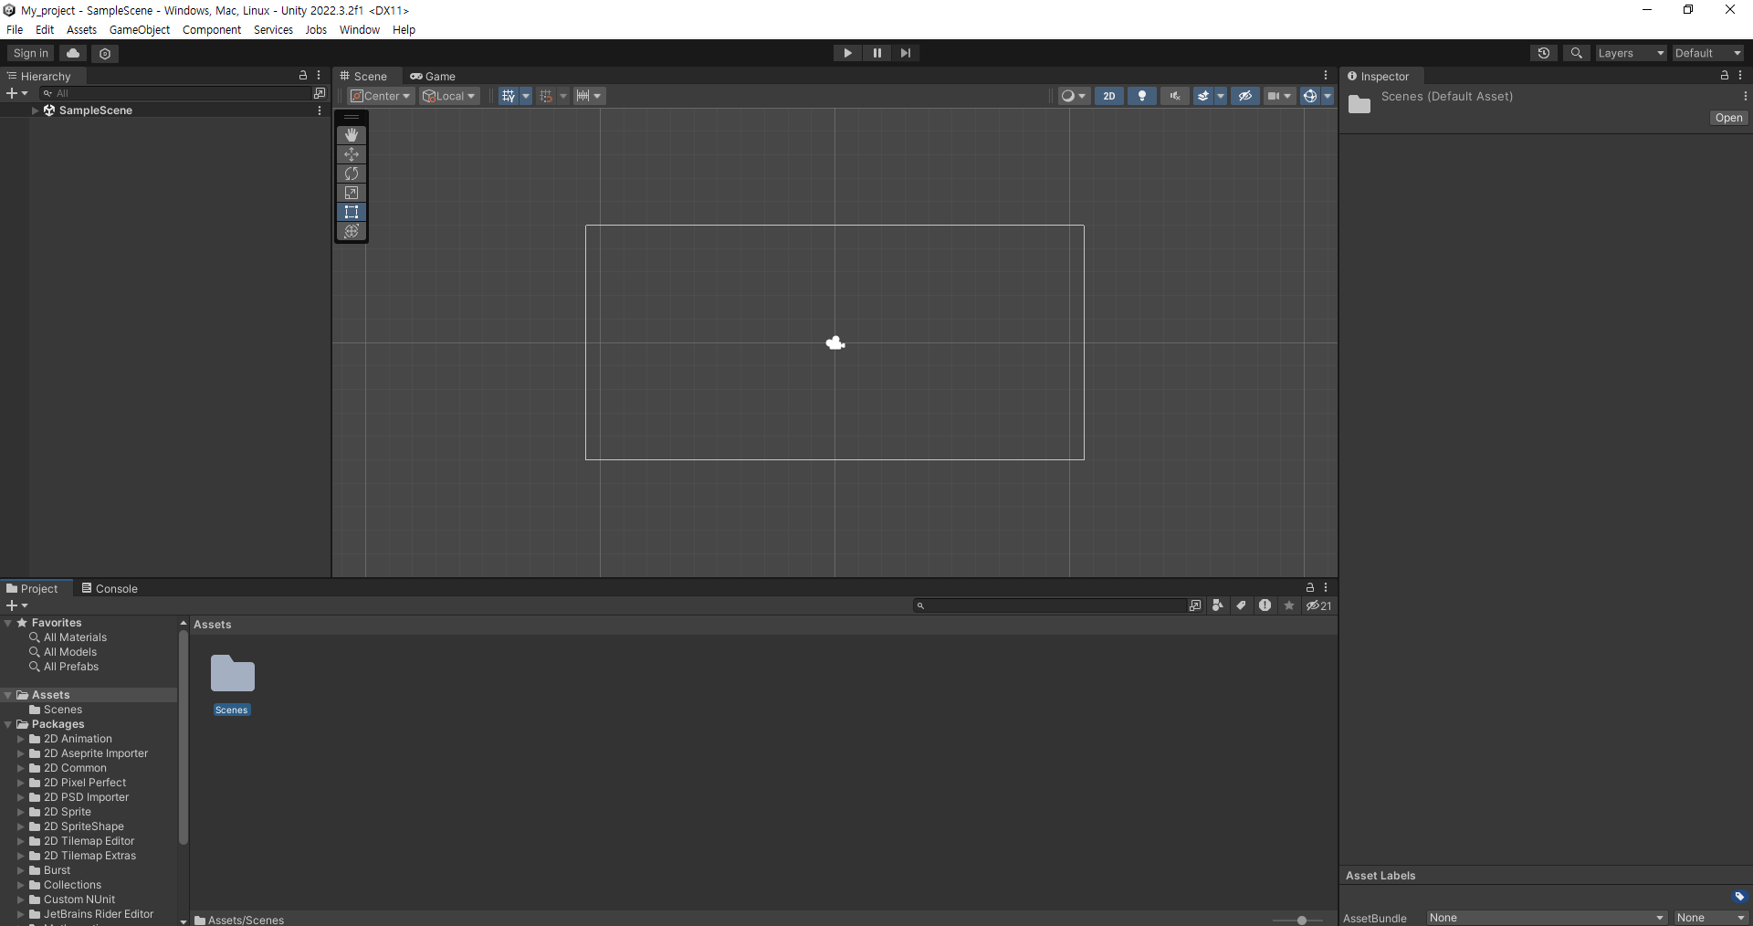Collapse the Packages tree section

[x=8, y=724]
